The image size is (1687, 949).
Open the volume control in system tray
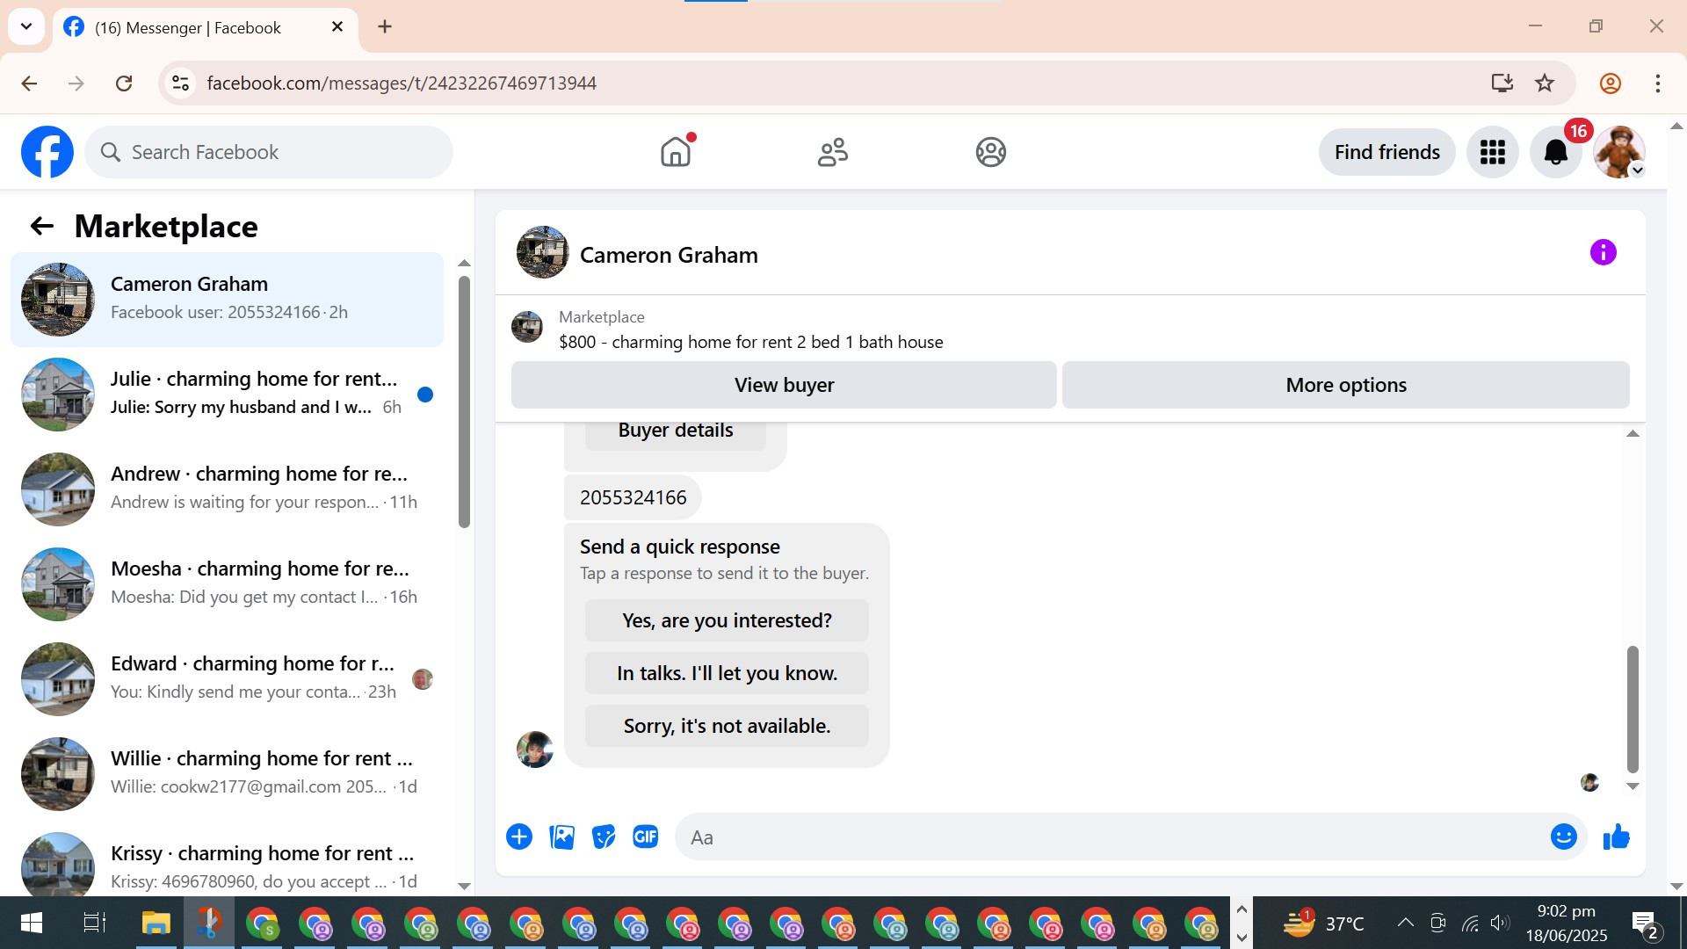click(1500, 923)
